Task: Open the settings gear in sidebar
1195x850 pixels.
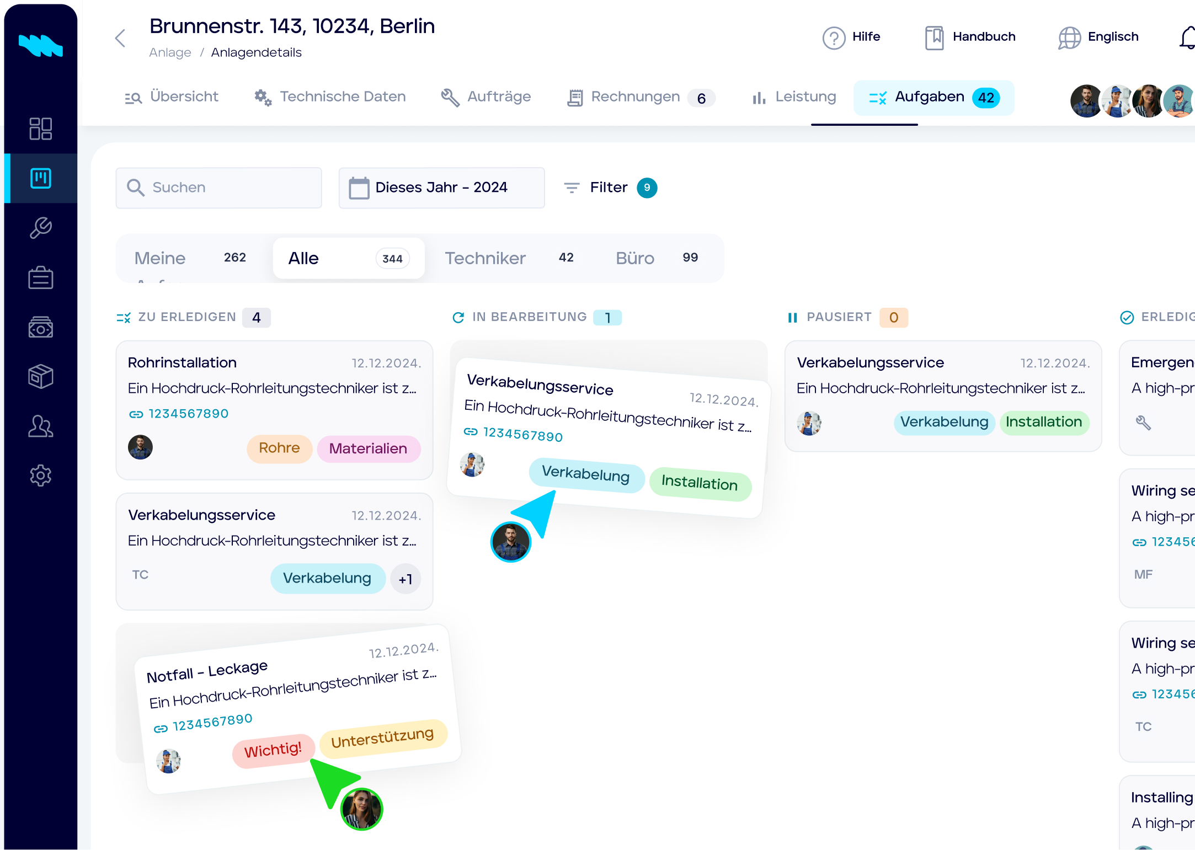Action: click(40, 475)
